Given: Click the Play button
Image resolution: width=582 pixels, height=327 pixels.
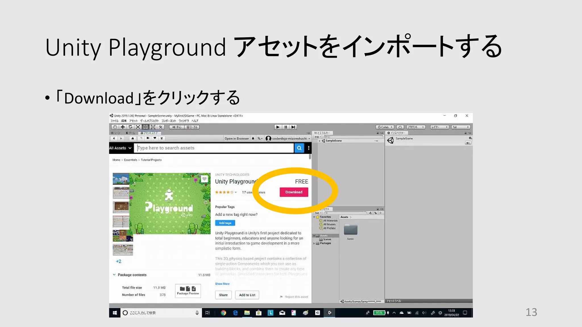Looking at the screenshot, I should (278, 127).
